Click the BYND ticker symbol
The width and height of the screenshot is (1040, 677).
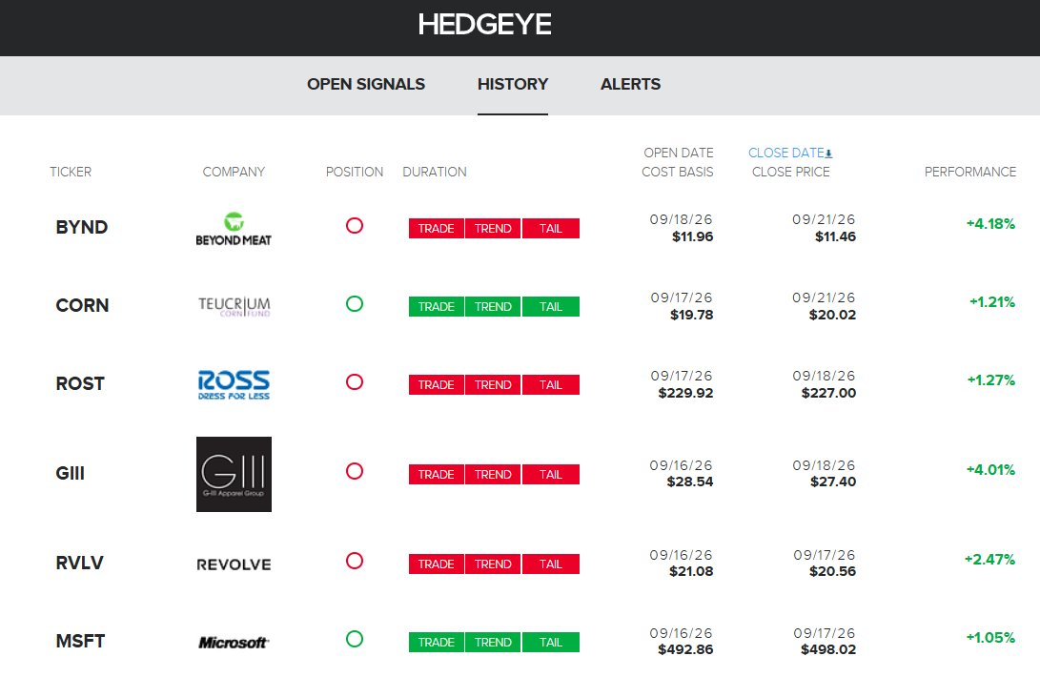pyautogui.click(x=82, y=227)
